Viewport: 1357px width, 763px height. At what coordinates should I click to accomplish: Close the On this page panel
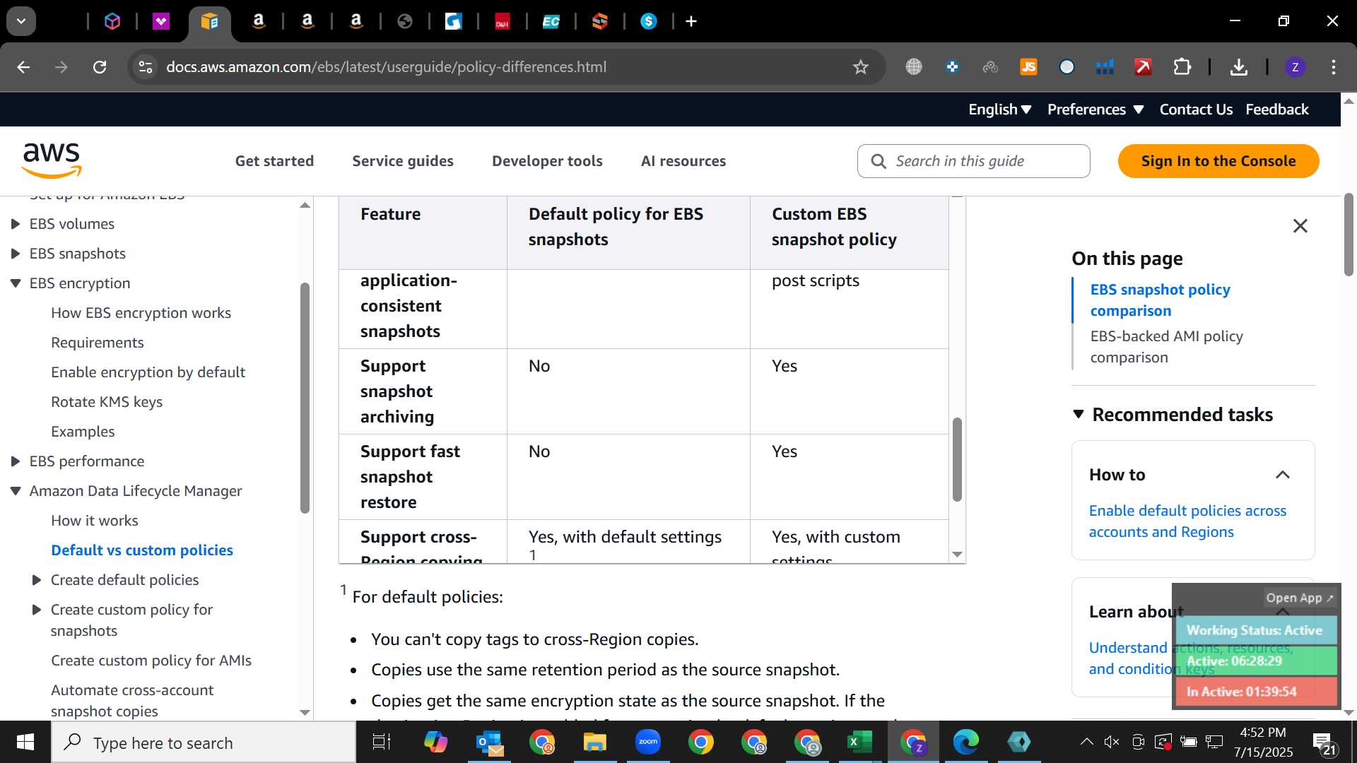[1300, 226]
